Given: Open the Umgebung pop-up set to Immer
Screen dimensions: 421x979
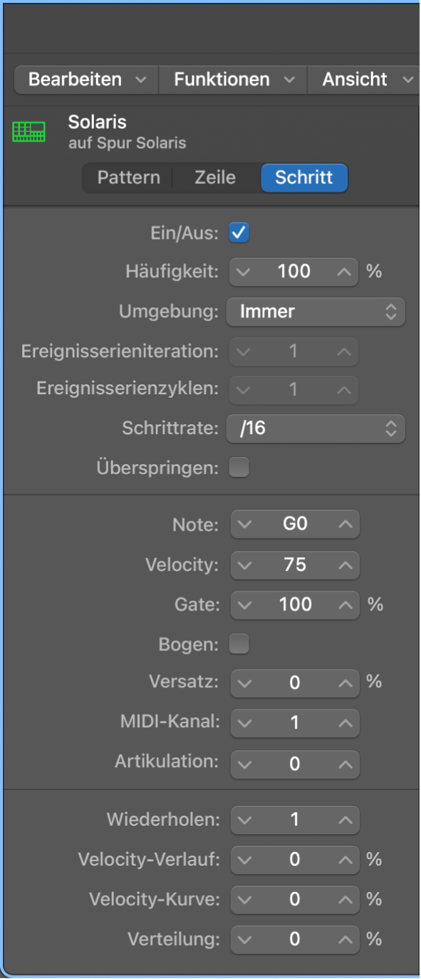Looking at the screenshot, I should 316,312.
